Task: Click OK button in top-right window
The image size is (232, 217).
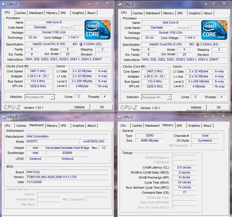Action: pyautogui.click(x=219, y=107)
